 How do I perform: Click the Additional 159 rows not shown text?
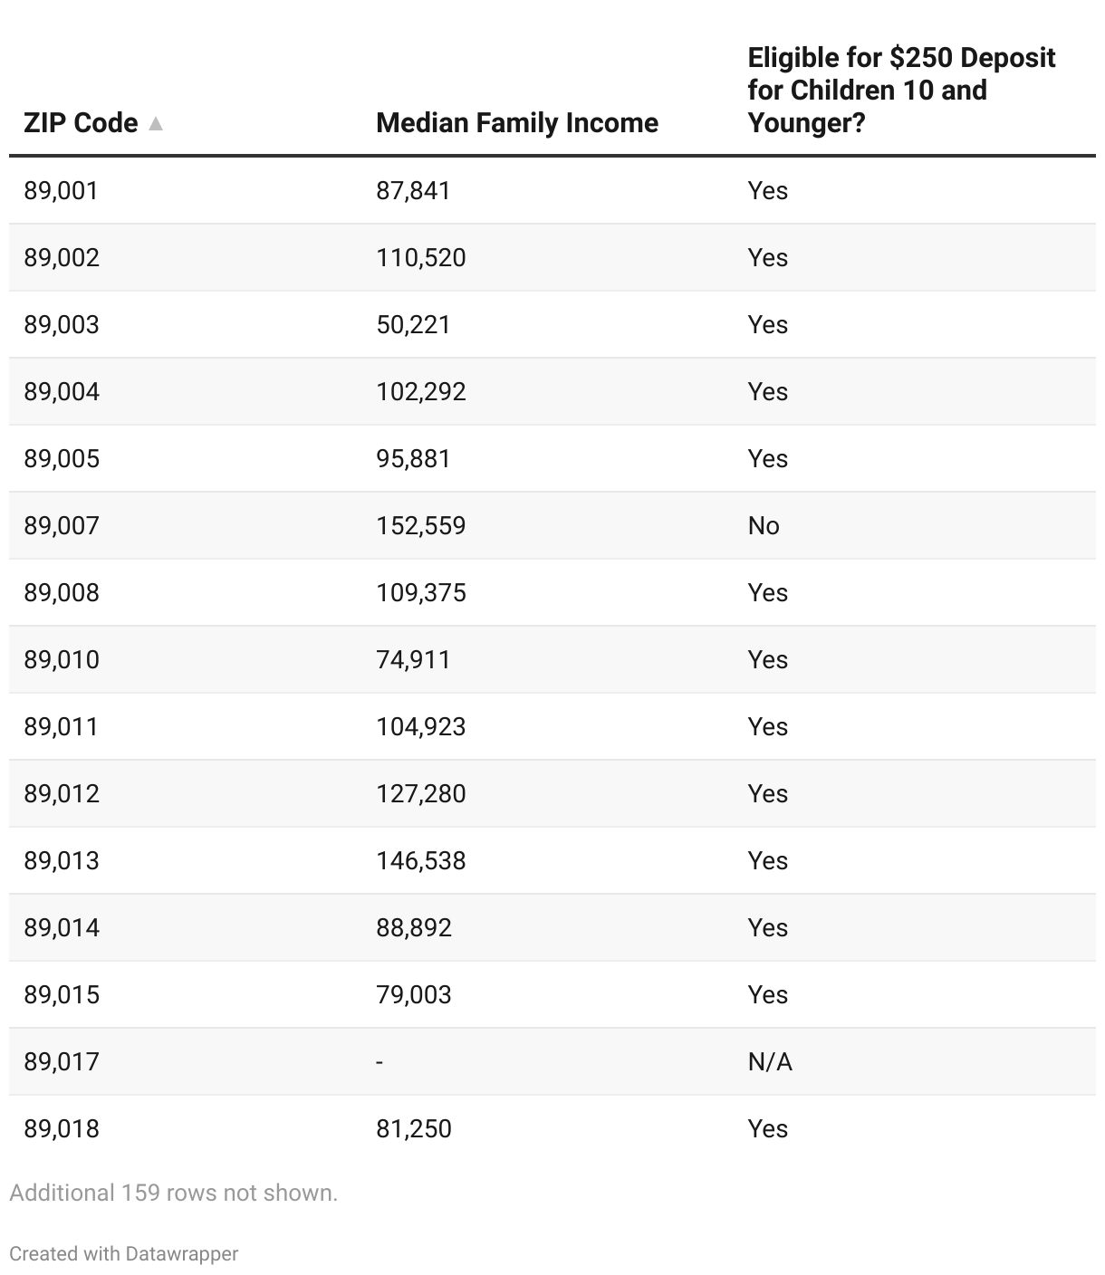point(173,1193)
